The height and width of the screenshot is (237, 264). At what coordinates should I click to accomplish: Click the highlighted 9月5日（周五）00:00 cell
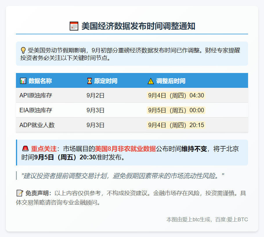click(x=176, y=110)
